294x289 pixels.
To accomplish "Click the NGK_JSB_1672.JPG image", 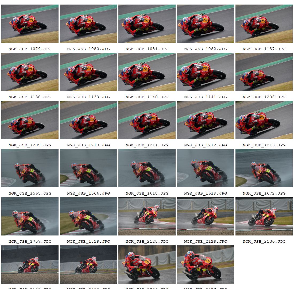I will 264,168.
